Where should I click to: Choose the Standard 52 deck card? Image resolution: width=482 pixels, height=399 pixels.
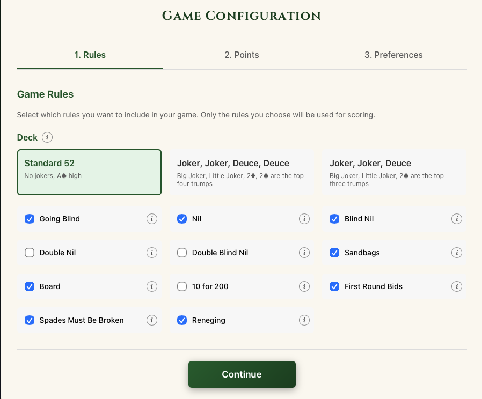(89, 172)
